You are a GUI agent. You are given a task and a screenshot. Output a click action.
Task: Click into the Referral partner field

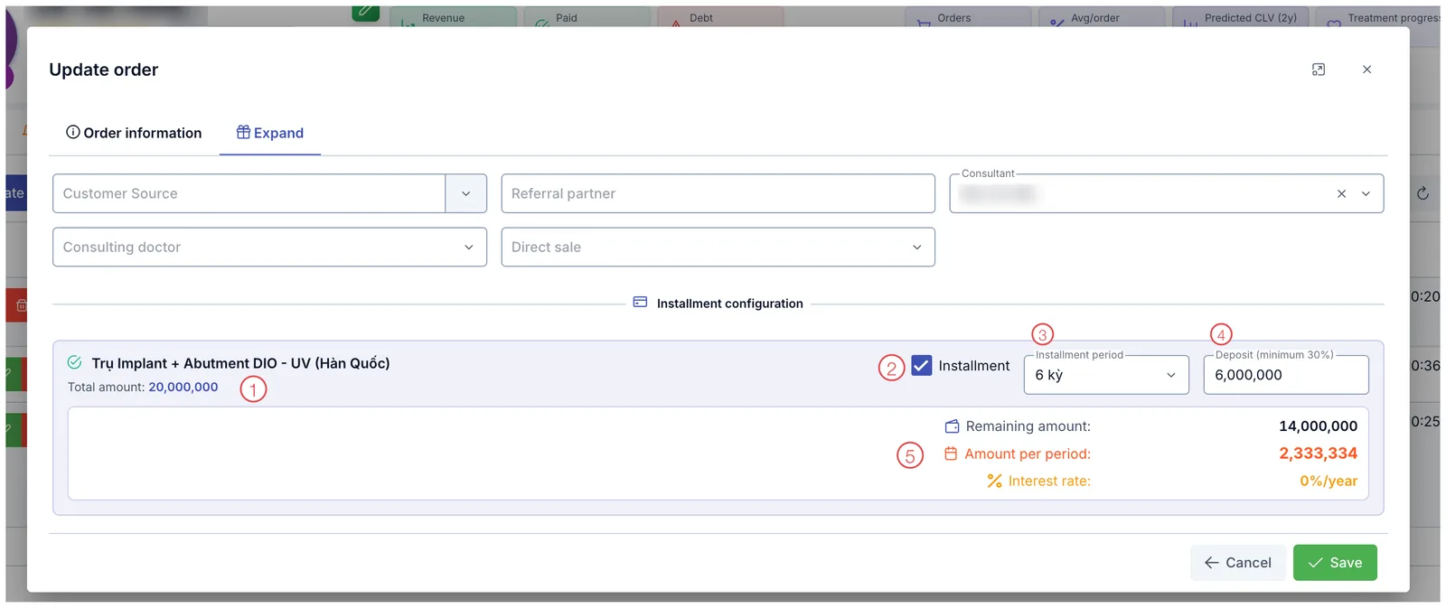(x=718, y=193)
